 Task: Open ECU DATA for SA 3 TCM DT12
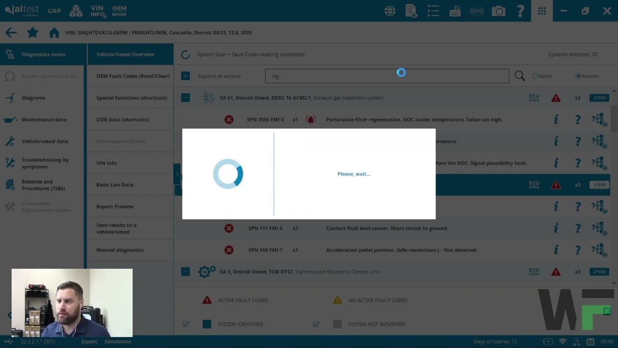click(x=534, y=272)
